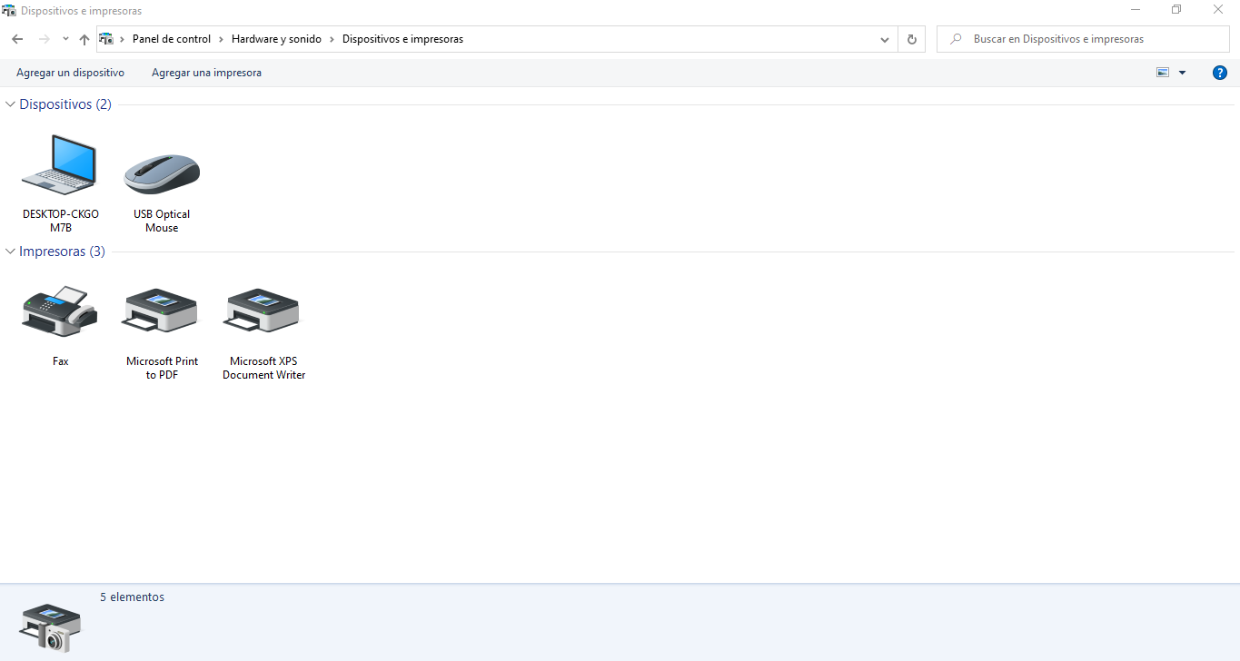Navigate to Hardware y sonido breadcrumb
Viewport: 1240px width, 661px height.
tap(276, 39)
